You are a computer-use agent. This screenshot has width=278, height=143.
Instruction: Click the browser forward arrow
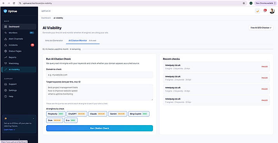click(9, 3)
